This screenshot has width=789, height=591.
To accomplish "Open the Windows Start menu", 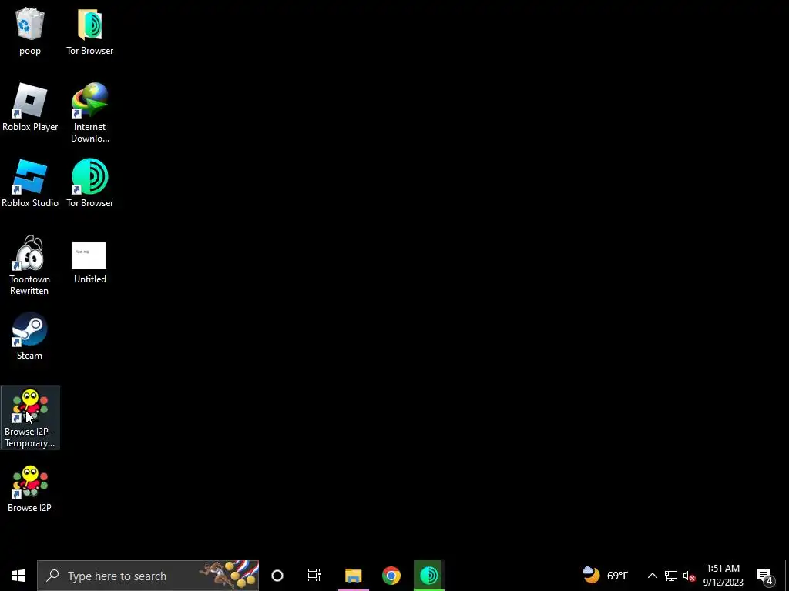I will [x=18, y=576].
